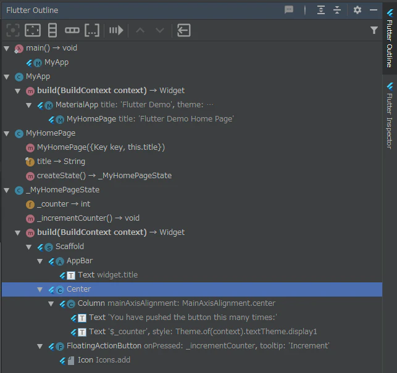
Task: Hide the Flutter Outline panel with minus icon
Action: click(374, 10)
